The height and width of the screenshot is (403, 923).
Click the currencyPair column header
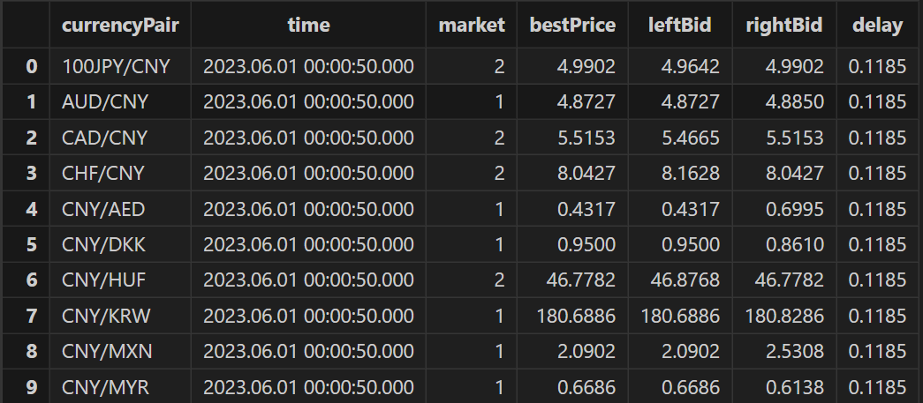120,26
